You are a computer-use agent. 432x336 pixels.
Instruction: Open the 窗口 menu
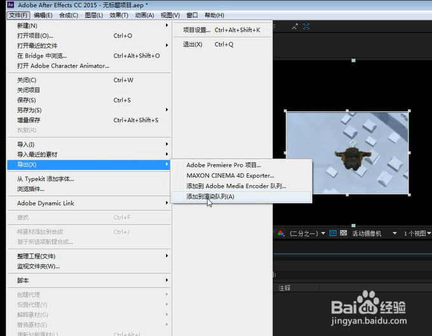(x=192, y=15)
